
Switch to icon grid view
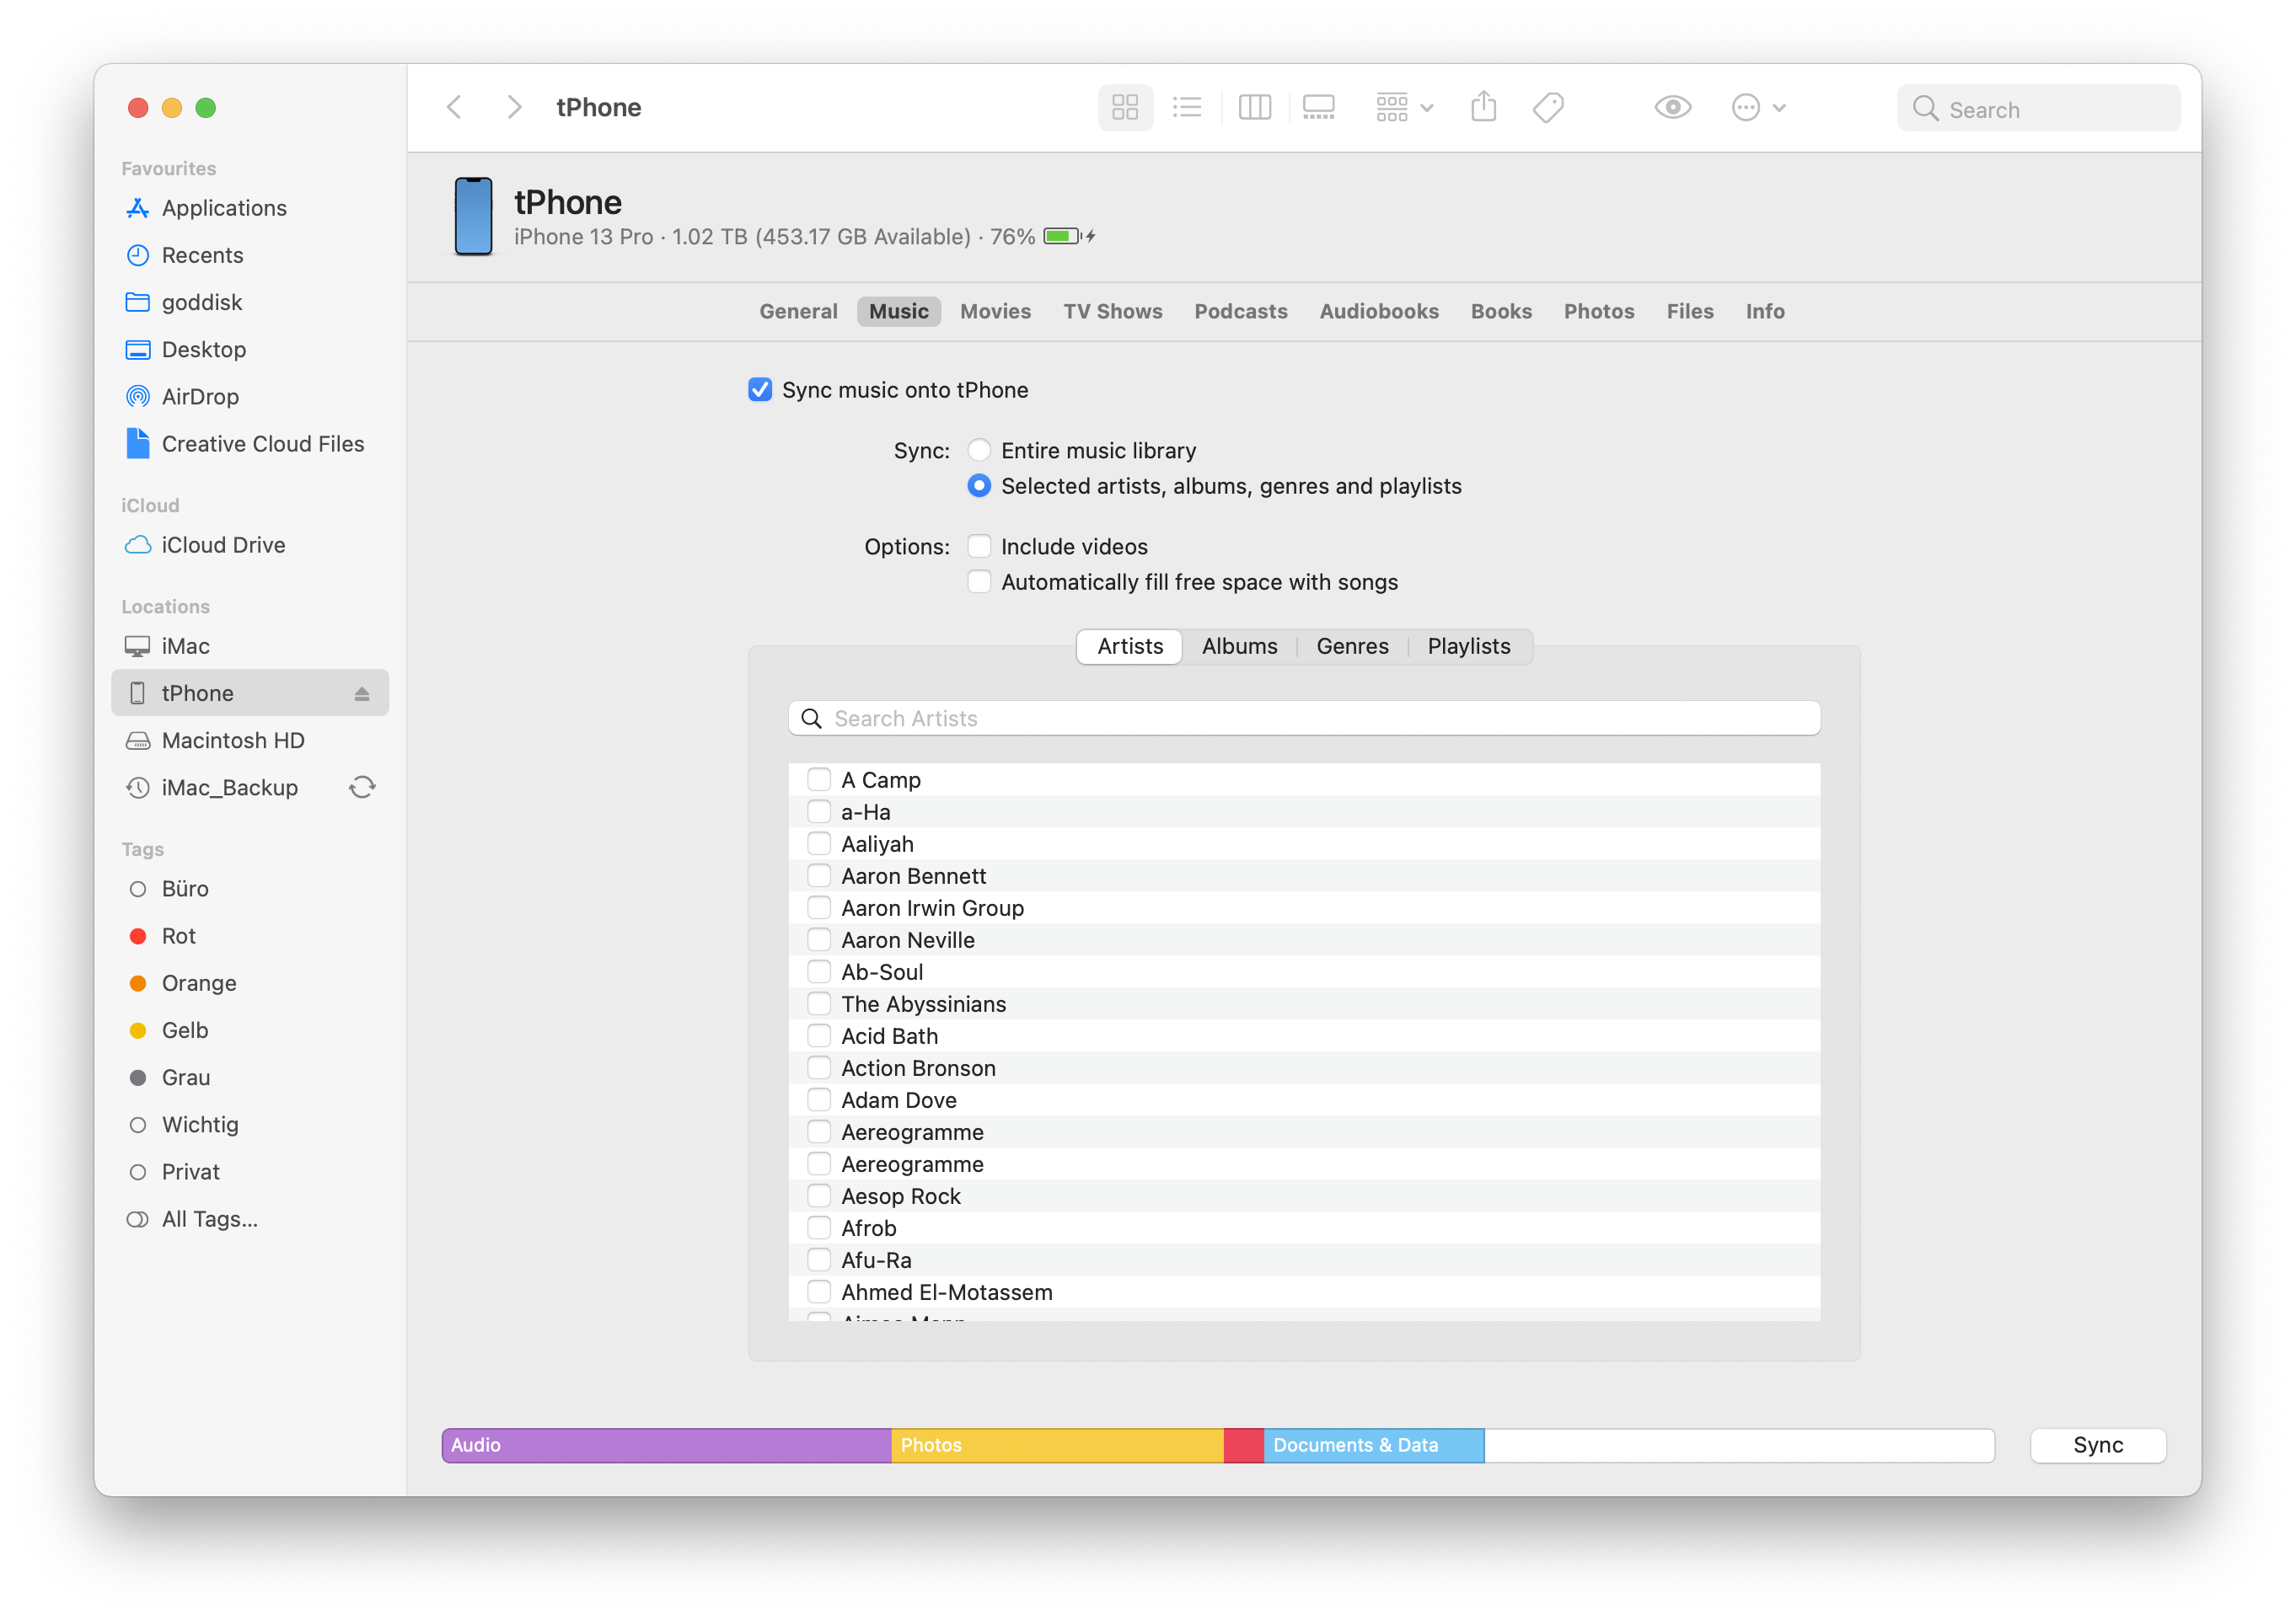[1125, 107]
